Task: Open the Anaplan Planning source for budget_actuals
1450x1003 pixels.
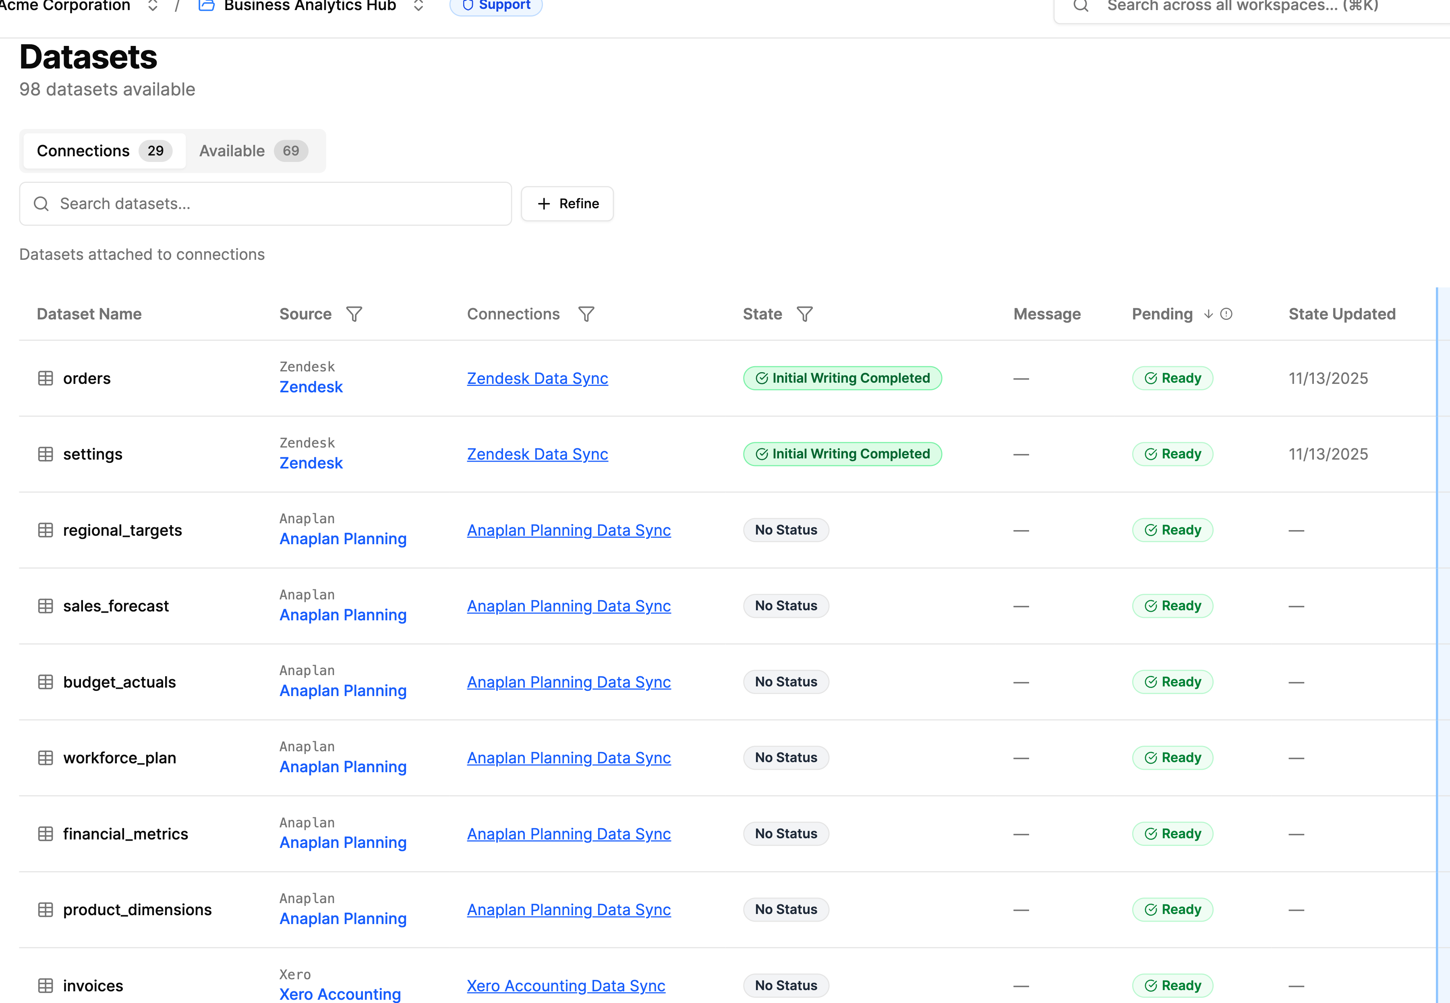Action: [343, 691]
